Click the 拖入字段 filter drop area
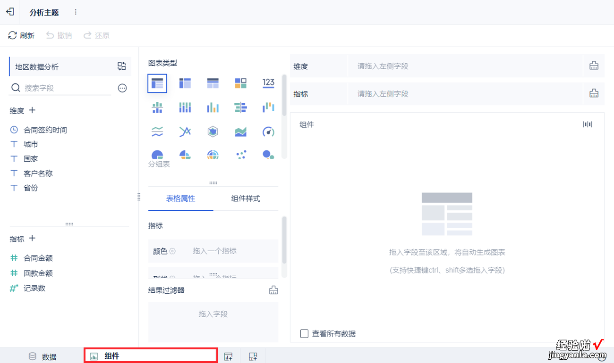Screen dimensions: 614x363 213,322
